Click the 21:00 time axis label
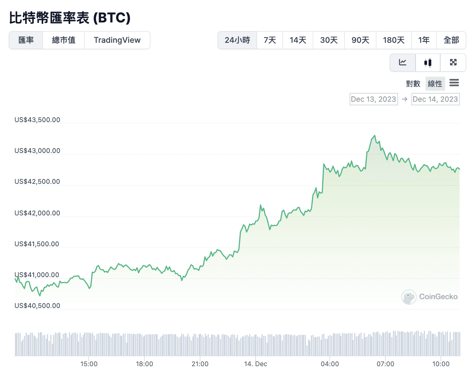 [x=200, y=364]
